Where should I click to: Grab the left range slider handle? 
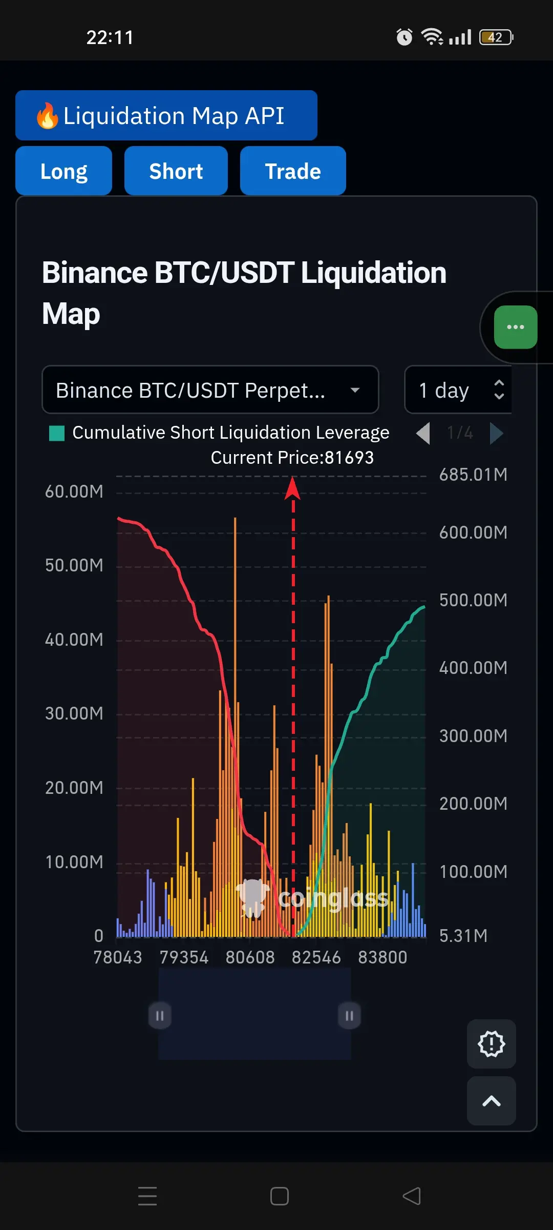coord(160,1015)
